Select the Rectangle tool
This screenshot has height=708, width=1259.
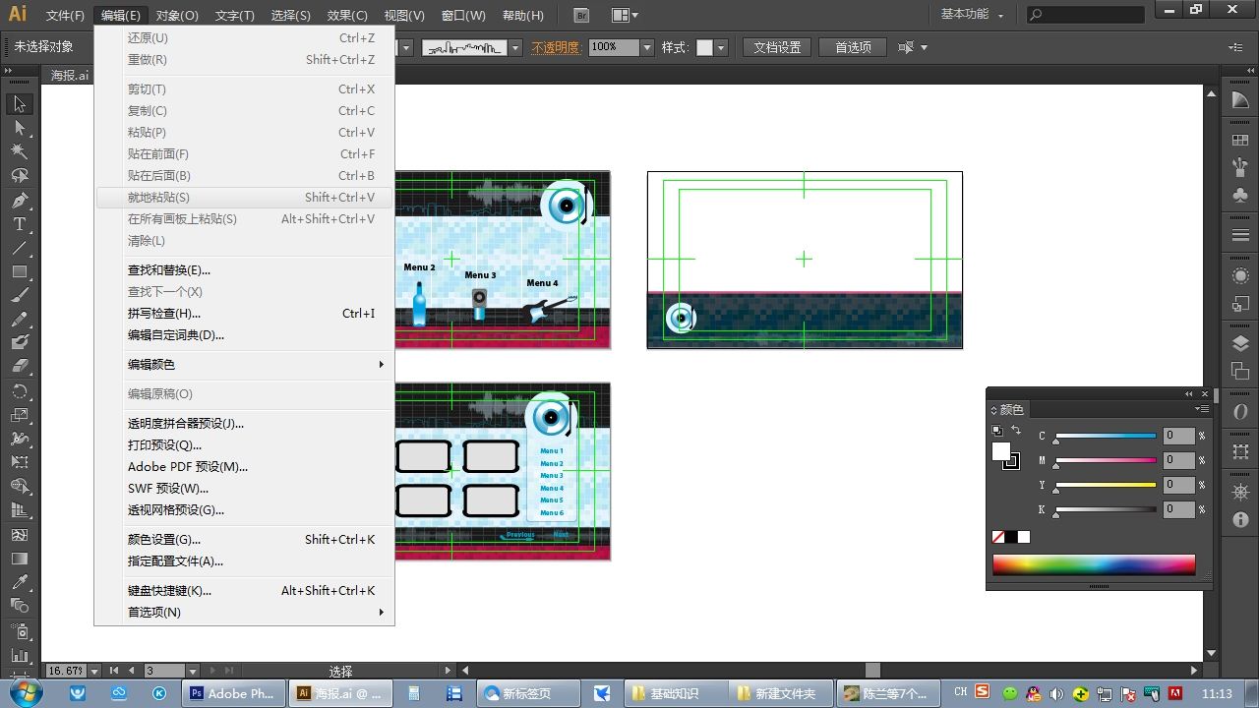coord(20,271)
